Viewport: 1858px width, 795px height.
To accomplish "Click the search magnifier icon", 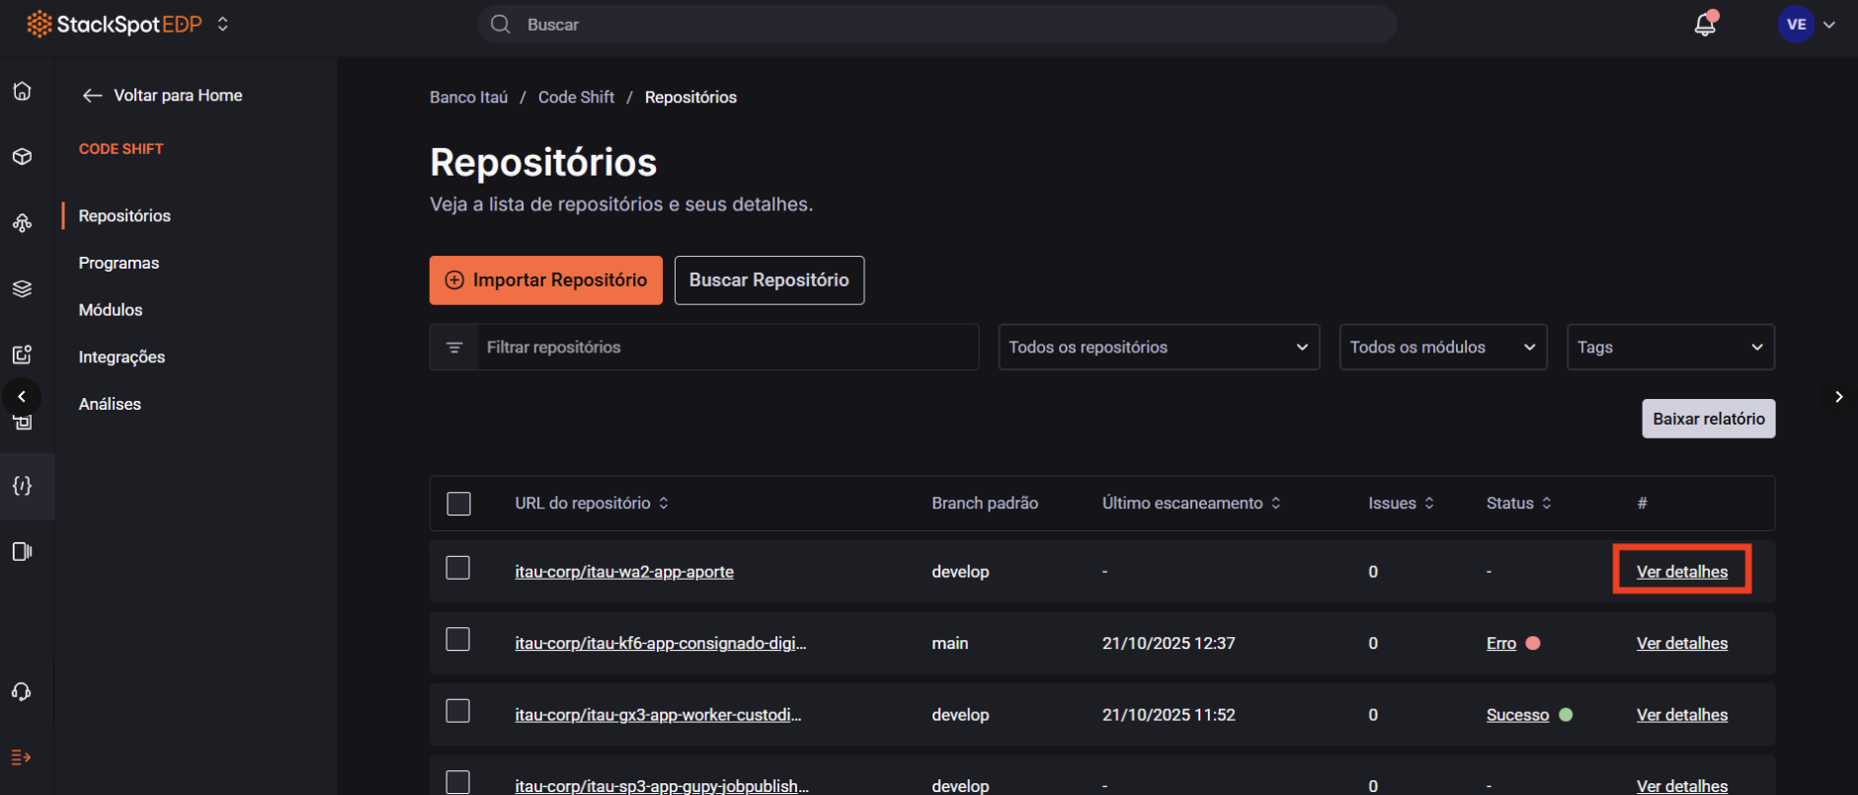I will point(501,25).
